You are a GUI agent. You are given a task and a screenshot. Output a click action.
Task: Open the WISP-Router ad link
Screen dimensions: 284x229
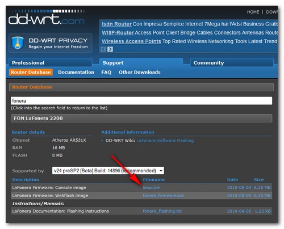click(118, 33)
